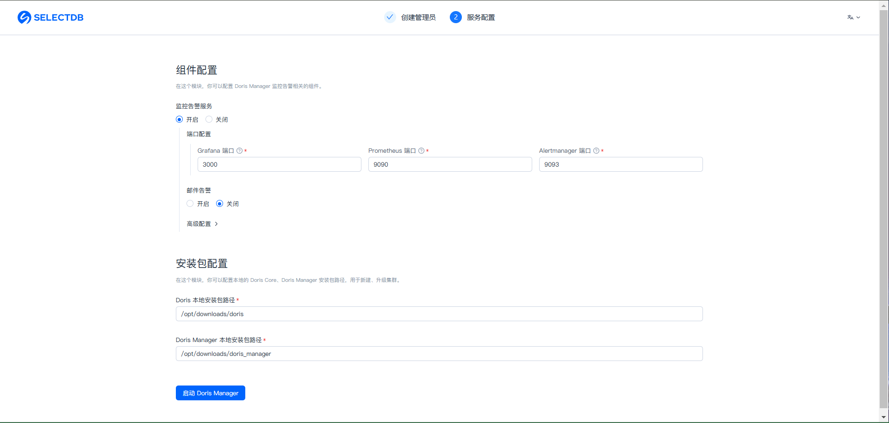Click the Doris local package path field

coord(439,314)
